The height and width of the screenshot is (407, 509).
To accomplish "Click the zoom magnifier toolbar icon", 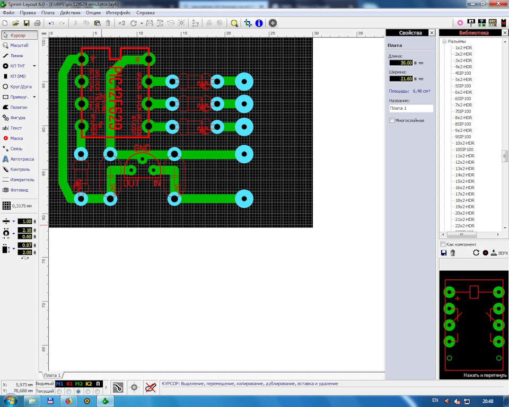I will coord(234,23).
